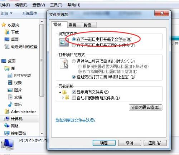Select the 计算机 icon in navigation pane
Screen dimensions: 179x155
pyautogui.click(x=7, y=119)
